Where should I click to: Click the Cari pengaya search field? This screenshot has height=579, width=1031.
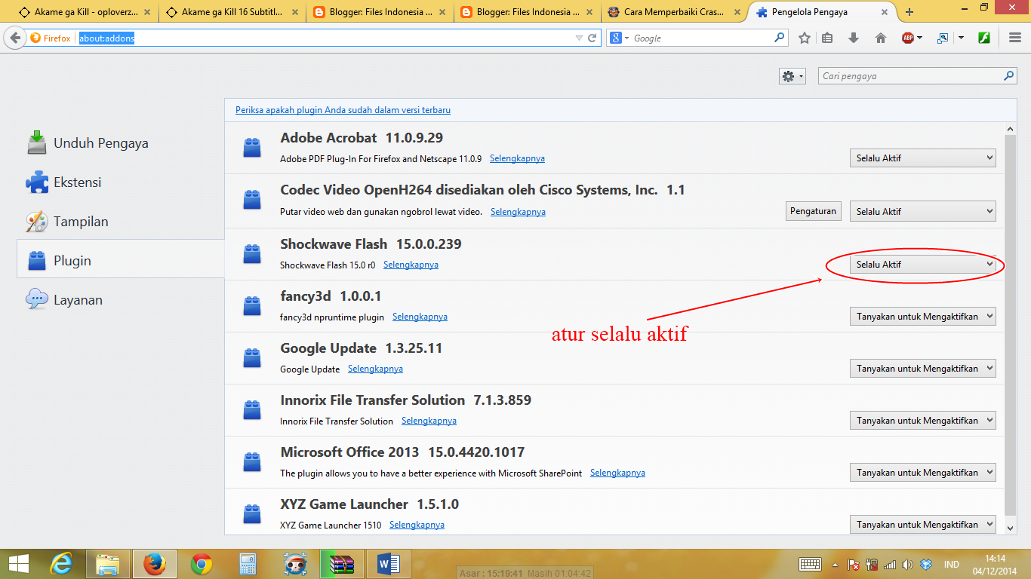point(909,76)
